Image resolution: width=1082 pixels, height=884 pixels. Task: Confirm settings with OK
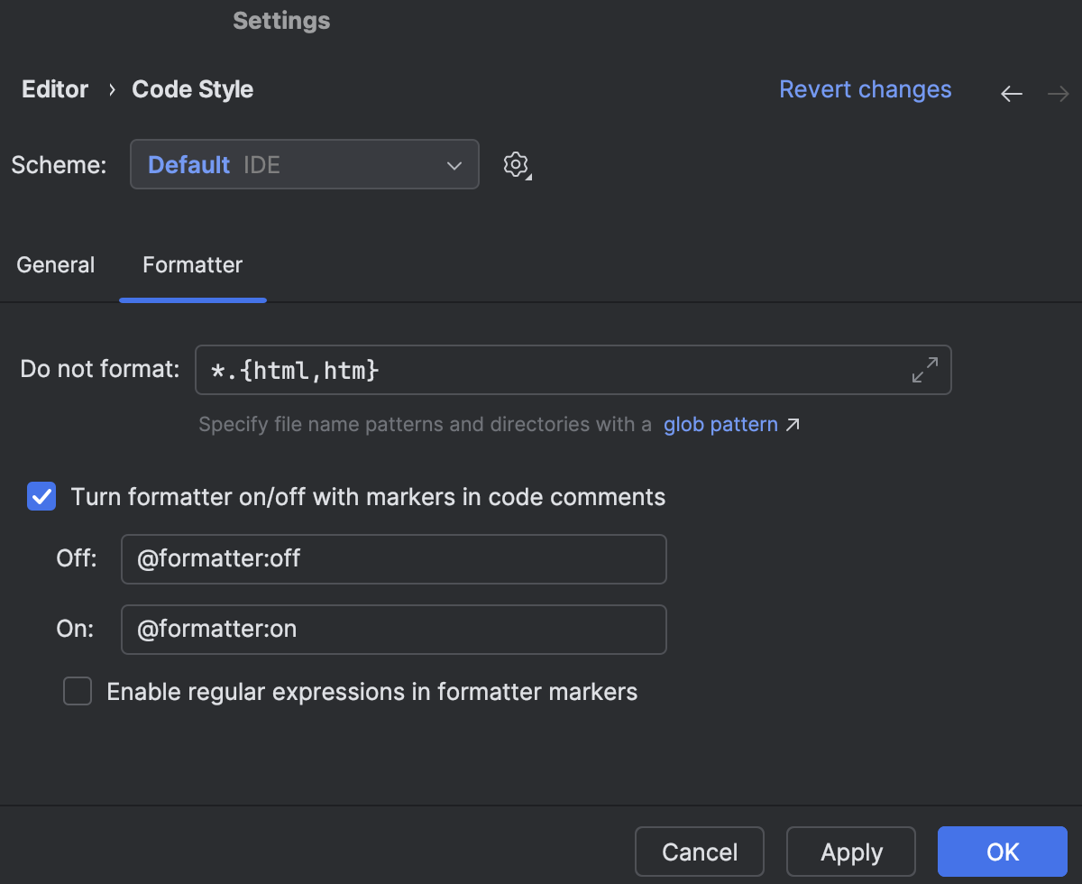pos(1002,852)
